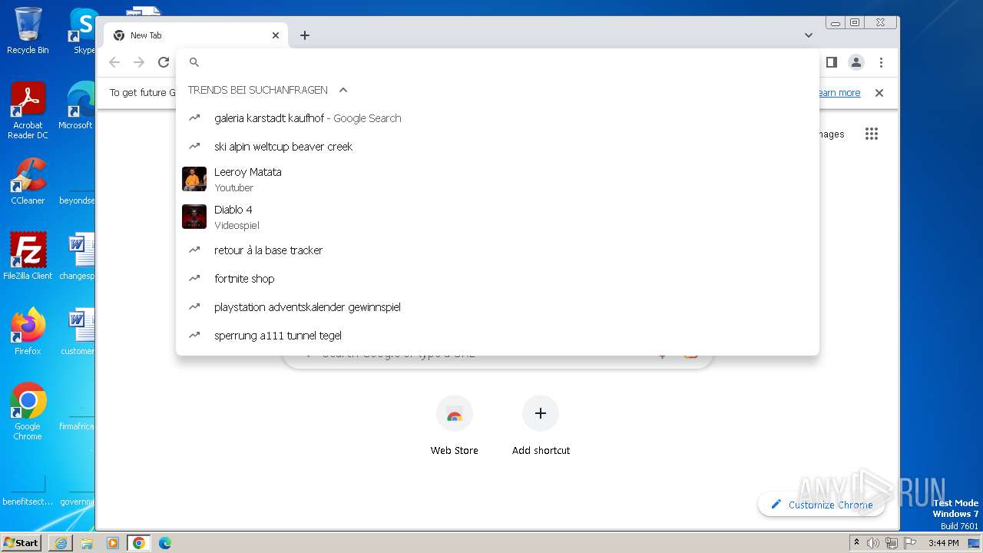Click the Chrome back navigation arrow
983x553 pixels.
point(114,62)
